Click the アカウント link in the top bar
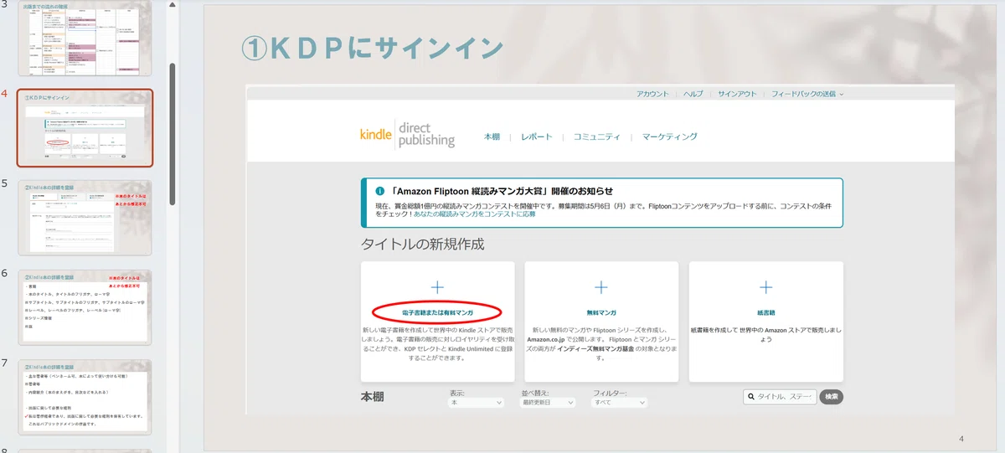 tap(652, 94)
